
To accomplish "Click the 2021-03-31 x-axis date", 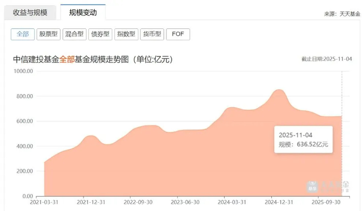I will [44, 202].
